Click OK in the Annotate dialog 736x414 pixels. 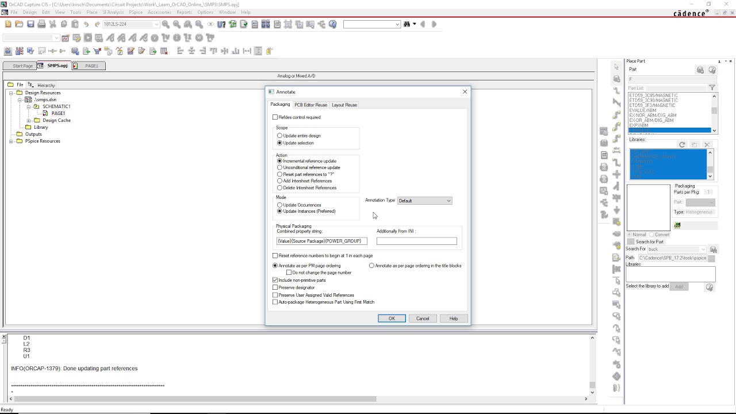tap(392, 319)
